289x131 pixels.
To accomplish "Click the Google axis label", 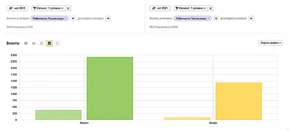I will 213,123.
